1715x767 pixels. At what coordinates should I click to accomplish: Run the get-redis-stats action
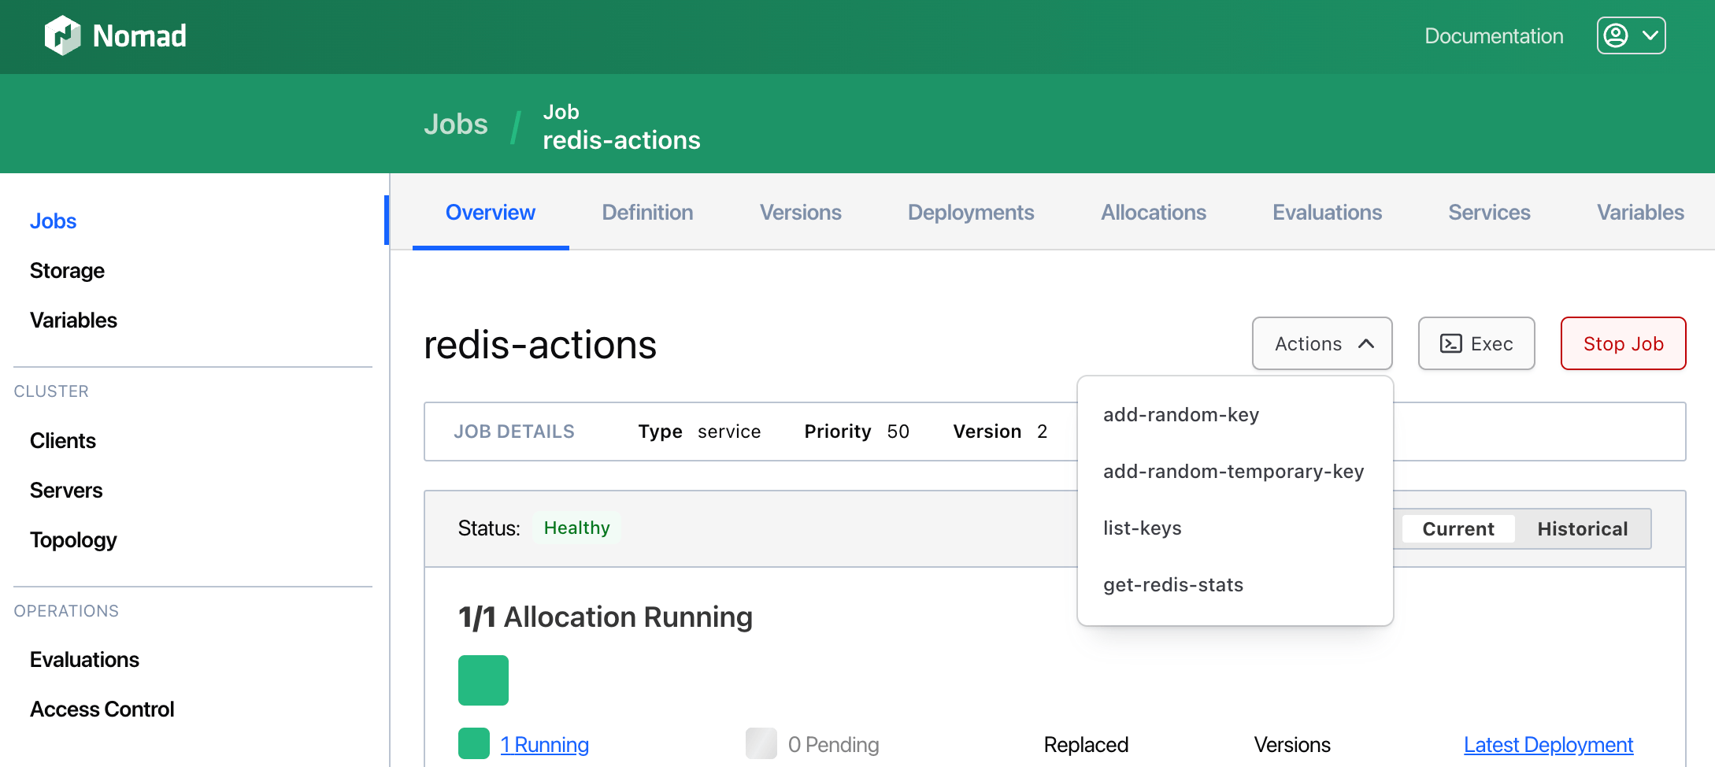click(1172, 584)
